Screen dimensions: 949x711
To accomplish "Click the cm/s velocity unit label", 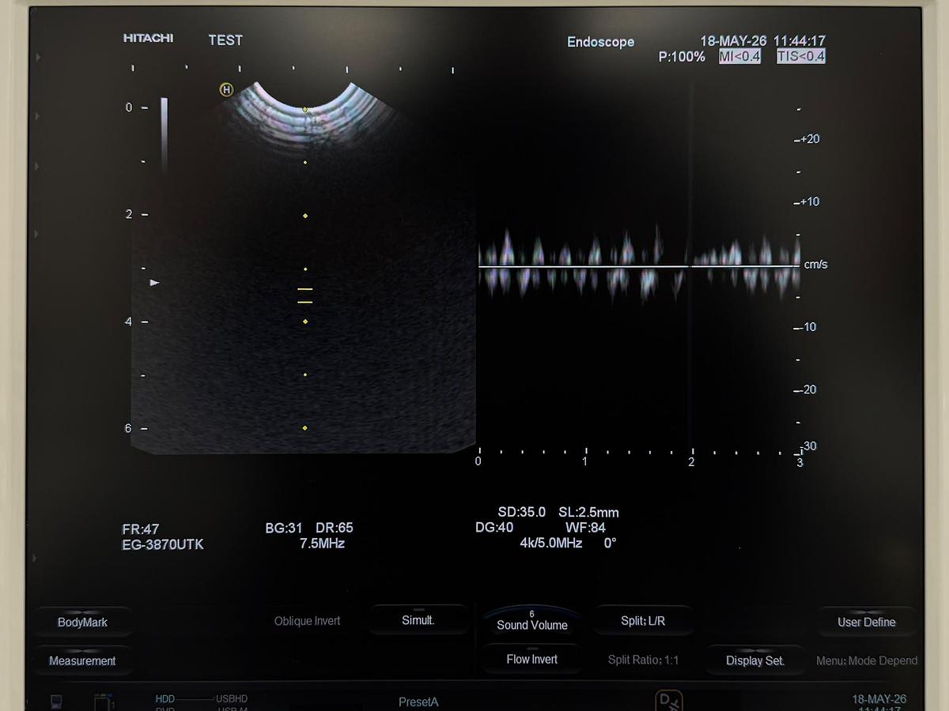I will 815,265.
